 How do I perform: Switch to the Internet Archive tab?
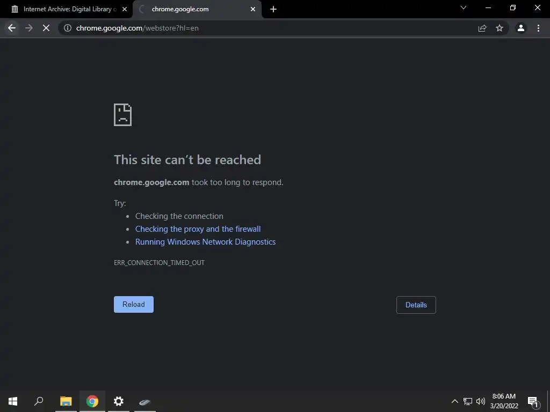point(66,9)
